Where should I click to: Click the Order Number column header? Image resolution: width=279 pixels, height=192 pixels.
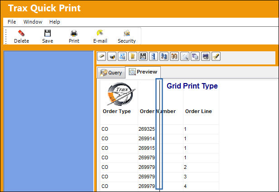158,111
